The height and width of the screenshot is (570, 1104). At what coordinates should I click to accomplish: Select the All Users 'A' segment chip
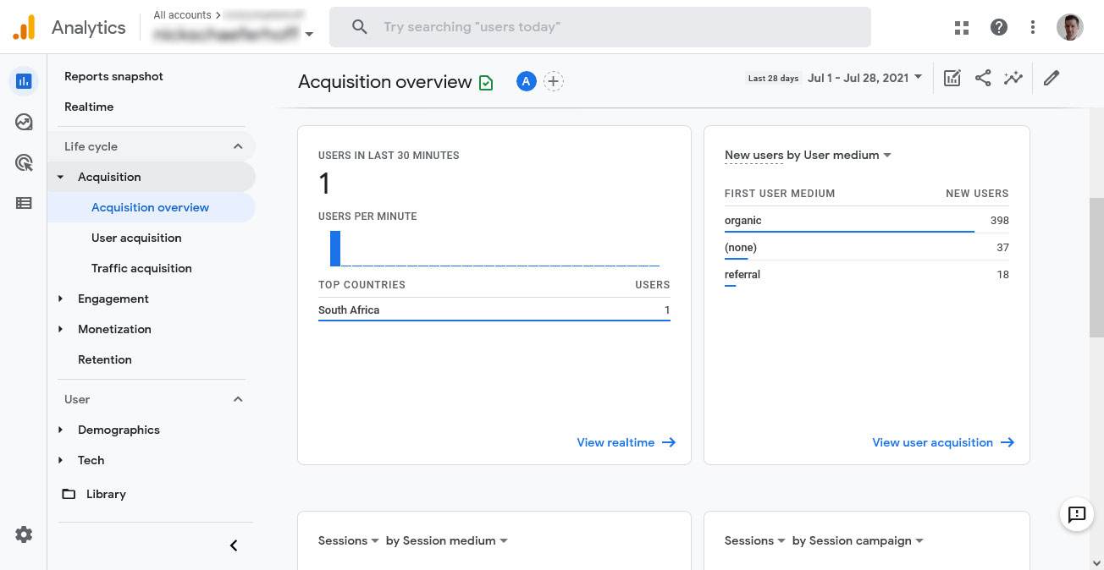[x=527, y=81]
